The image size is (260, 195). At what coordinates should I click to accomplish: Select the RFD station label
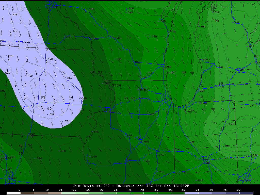pos(143,90)
